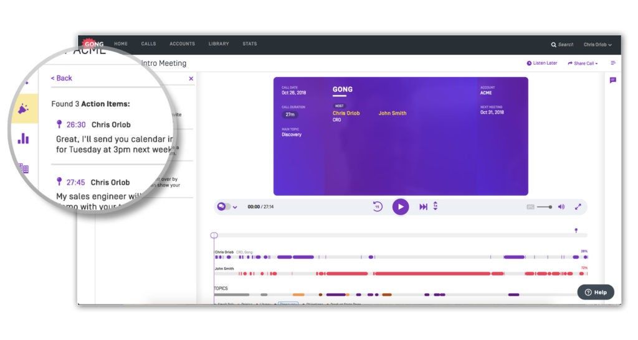Image resolution: width=638 pixels, height=340 pixels.
Task: Click the Search magnifier field
Action: (x=562, y=45)
